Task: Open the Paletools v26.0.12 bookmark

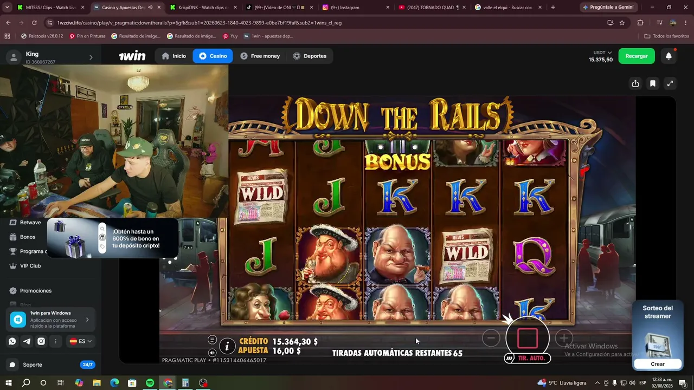Action: [42, 36]
